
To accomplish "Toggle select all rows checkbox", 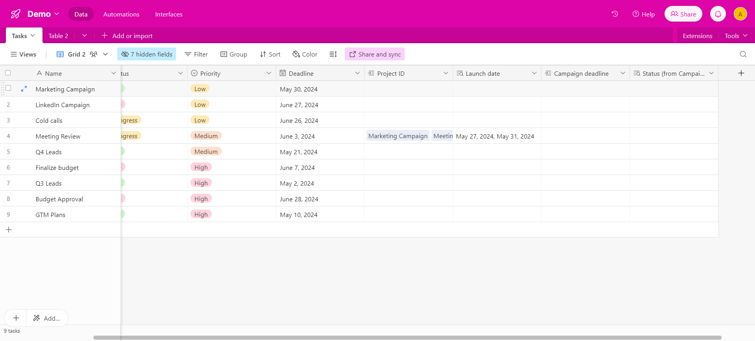I will tap(8, 73).
